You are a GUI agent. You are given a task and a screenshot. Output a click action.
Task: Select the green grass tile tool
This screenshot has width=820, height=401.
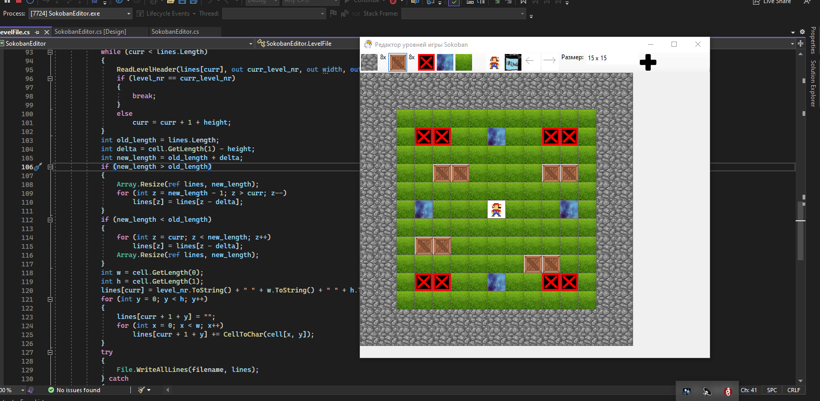click(x=464, y=62)
